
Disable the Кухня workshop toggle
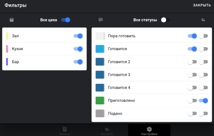(x=78, y=49)
